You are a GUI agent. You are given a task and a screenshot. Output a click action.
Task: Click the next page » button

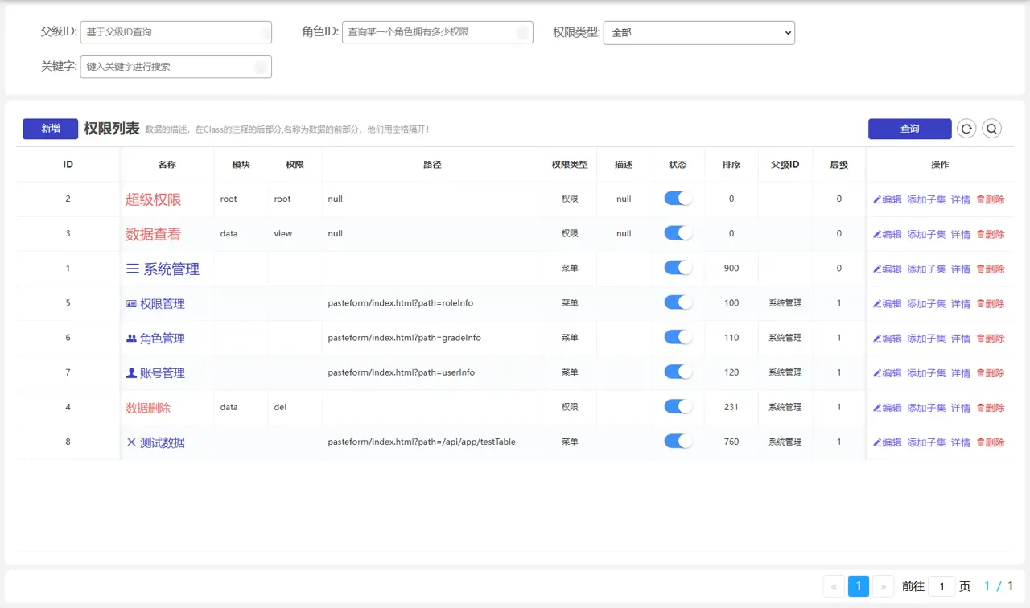pos(884,586)
